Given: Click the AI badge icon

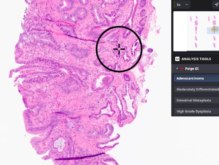Looking at the screenshot, I should click(177, 59).
